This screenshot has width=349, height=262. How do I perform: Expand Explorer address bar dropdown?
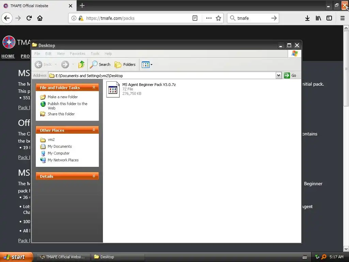(278, 75)
